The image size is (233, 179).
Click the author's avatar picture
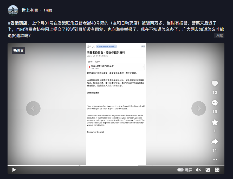13,10
